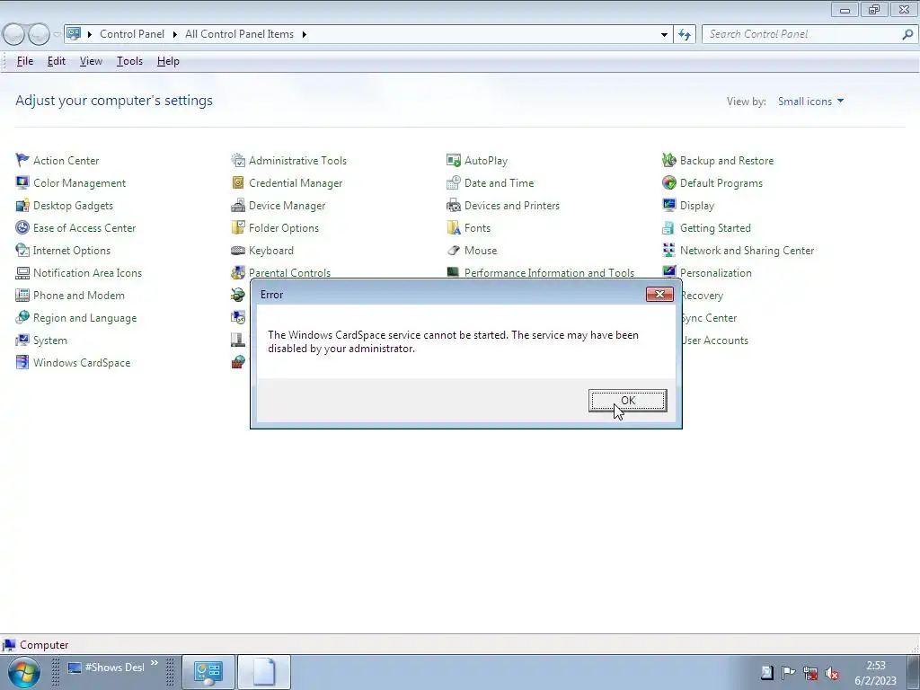Open the Fonts folder icon
The width and height of the screenshot is (920, 690).
point(453,227)
